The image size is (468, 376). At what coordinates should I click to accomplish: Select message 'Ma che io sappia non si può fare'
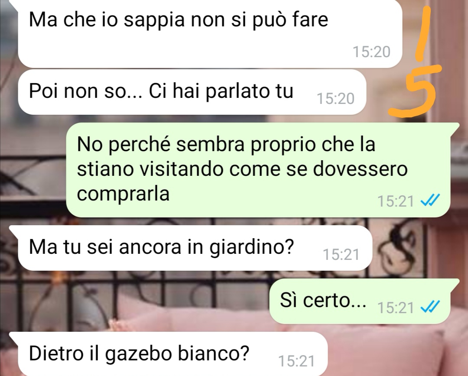pyautogui.click(x=210, y=33)
